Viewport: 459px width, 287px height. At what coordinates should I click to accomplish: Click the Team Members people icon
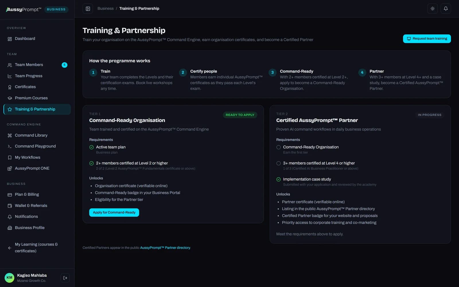(x=10, y=65)
